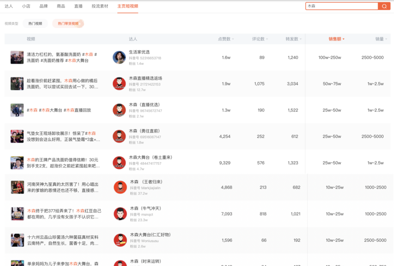Open creator name 木森（勇往直前）
This screenshot has width=394, height=266.
144,131
